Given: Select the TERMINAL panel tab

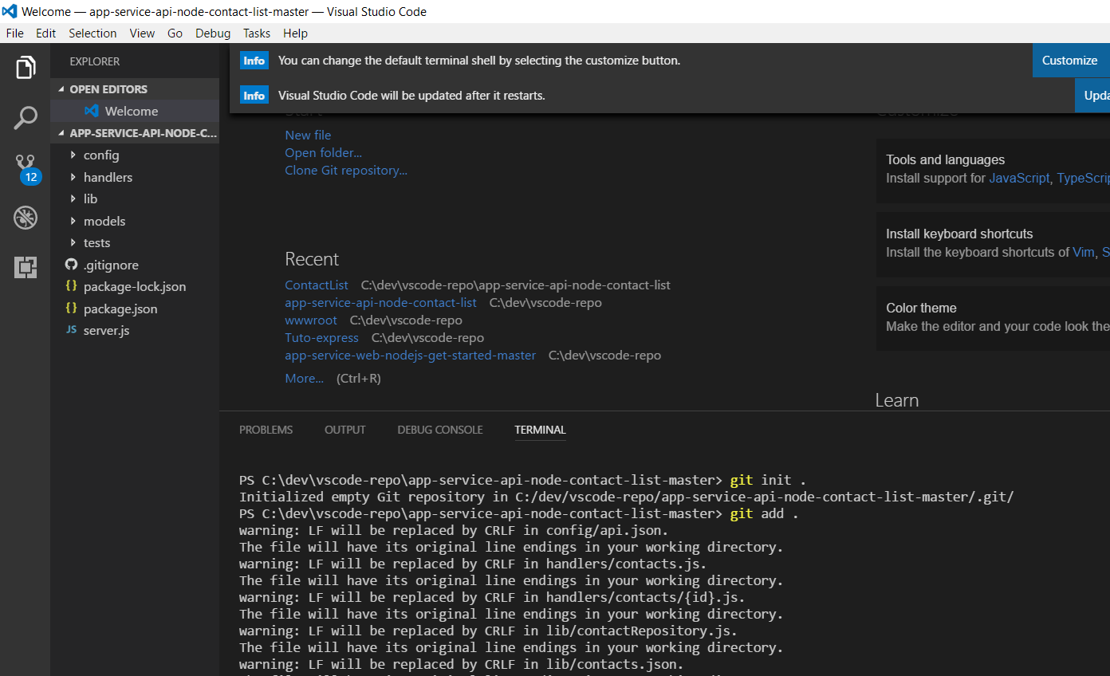Looking at the screenshot, I should pyautogui.click(x=540, y=430).
